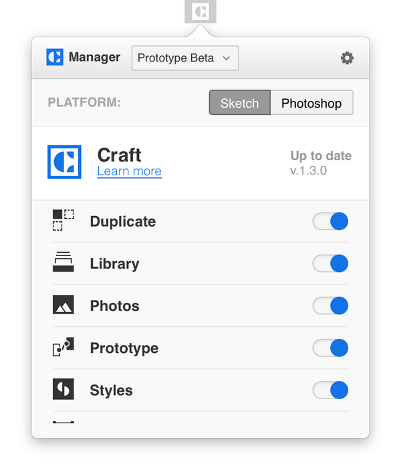Turn off the Library toggle
Screen dimensions: 401x474
click(331, 263)
